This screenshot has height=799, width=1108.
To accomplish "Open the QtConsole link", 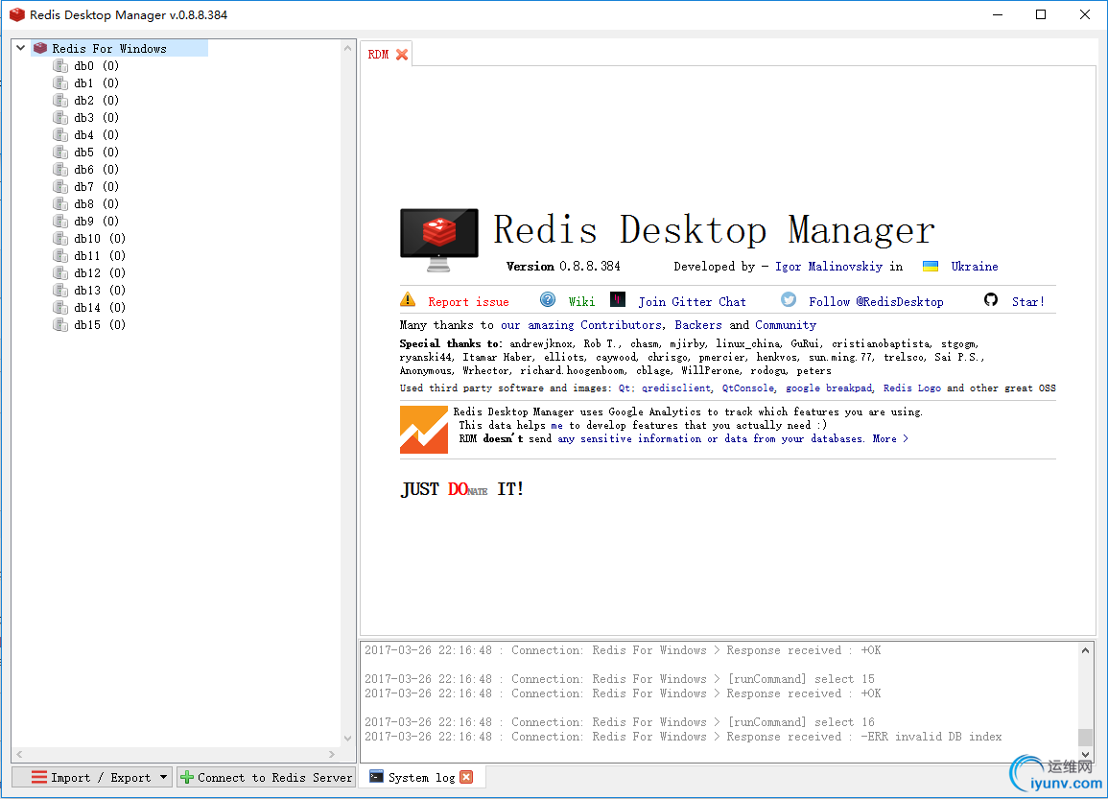I will click(747, 388).
